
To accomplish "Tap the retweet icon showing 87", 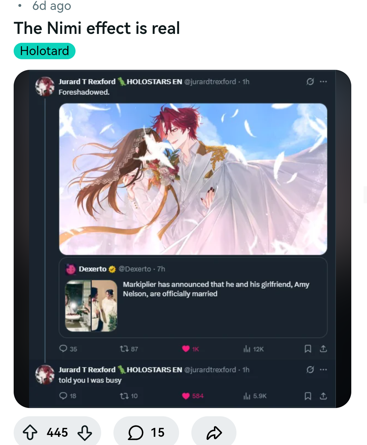I will point(124,349).
